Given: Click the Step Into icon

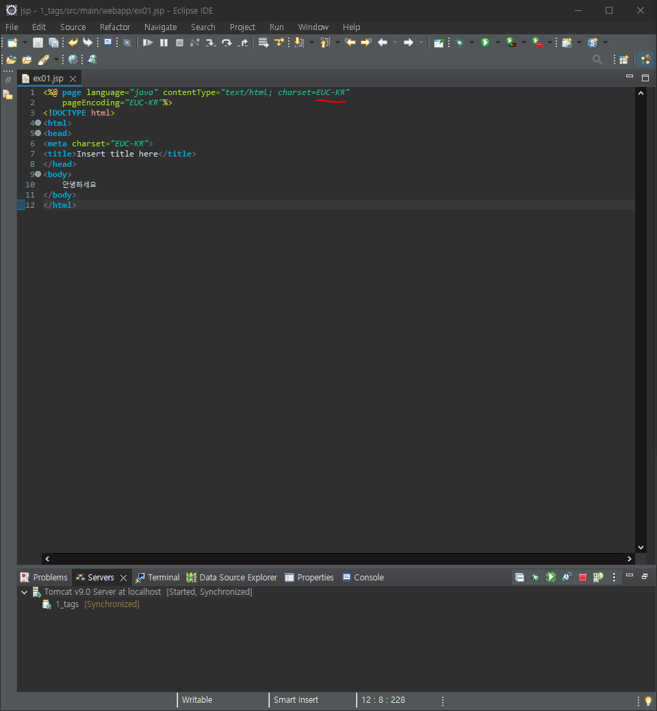Looking at the screenshot, I should [x=210, y=42].
